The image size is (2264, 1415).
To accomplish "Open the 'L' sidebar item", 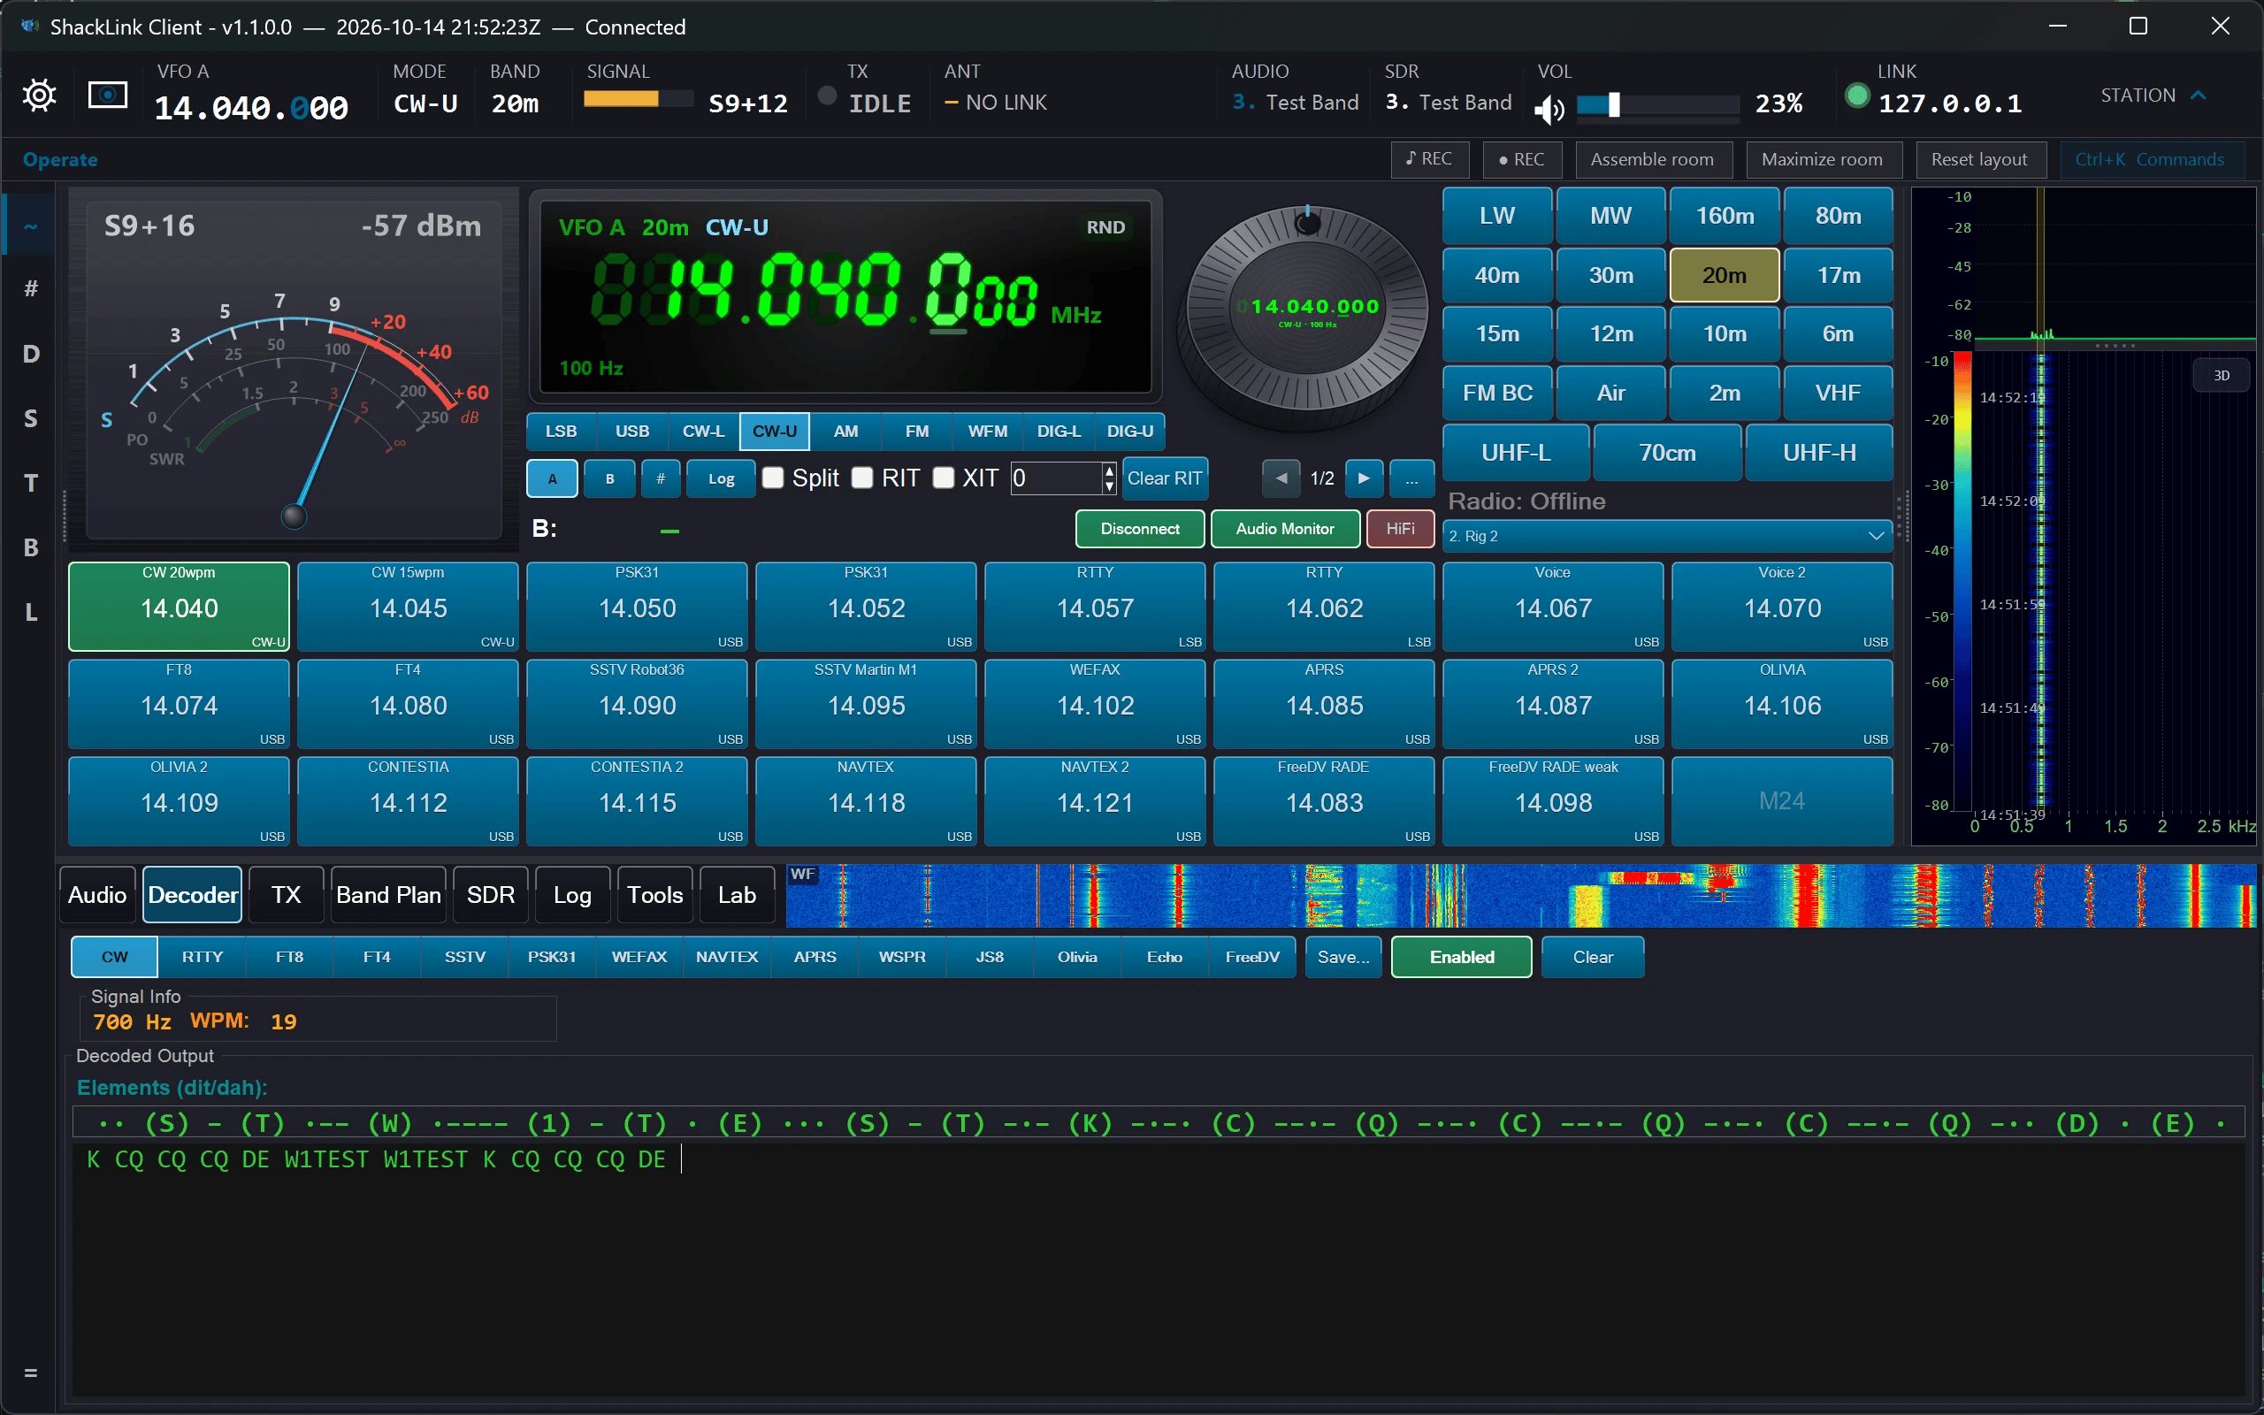I will click(x=31, y=612).
